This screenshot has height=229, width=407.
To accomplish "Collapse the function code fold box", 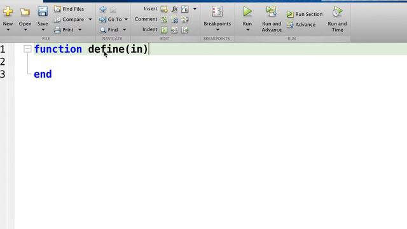I will [27, 49].
